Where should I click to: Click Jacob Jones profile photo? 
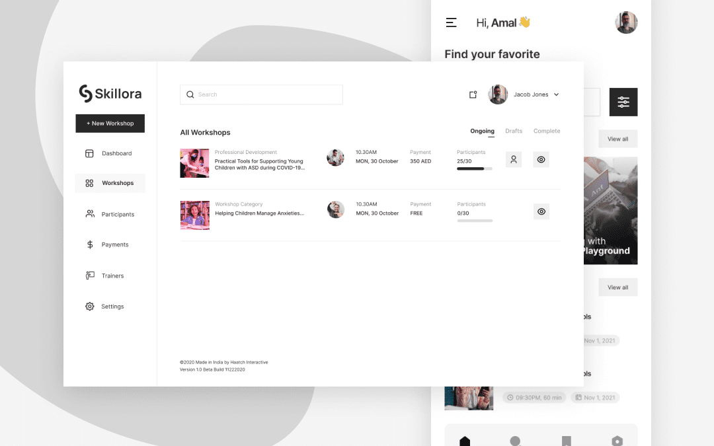click(498, 94)
